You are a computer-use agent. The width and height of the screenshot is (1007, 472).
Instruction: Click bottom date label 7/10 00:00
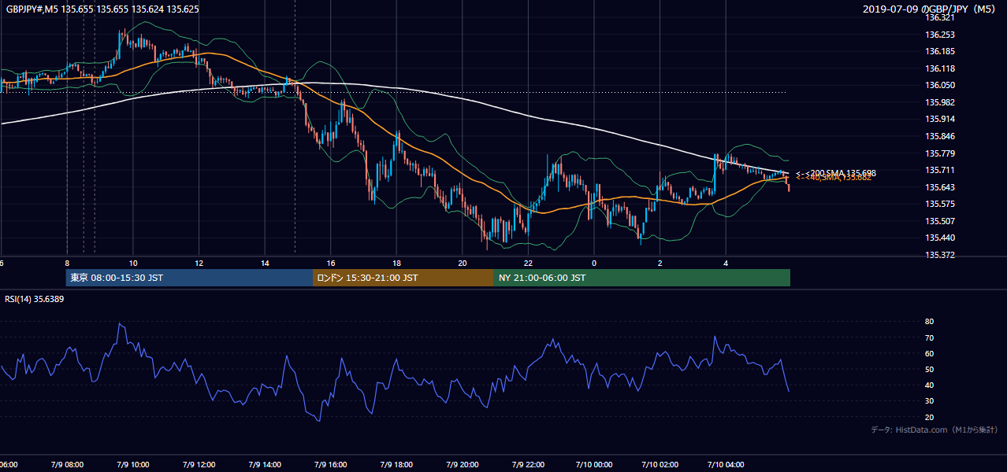(x=594, y=465)
